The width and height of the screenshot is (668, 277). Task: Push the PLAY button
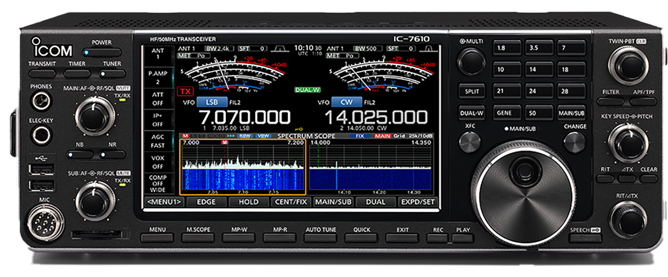463,238
